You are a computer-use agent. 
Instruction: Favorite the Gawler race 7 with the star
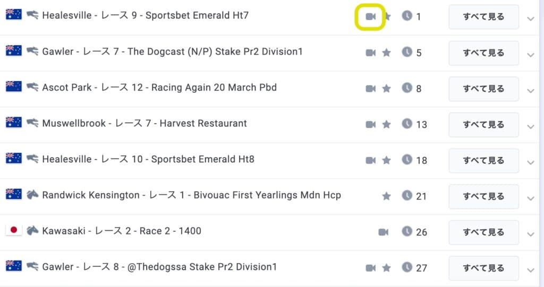point(386,53)
